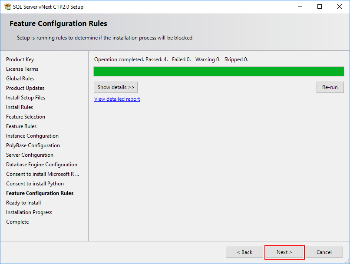Select Install Setup Files step

pos(25,97)
